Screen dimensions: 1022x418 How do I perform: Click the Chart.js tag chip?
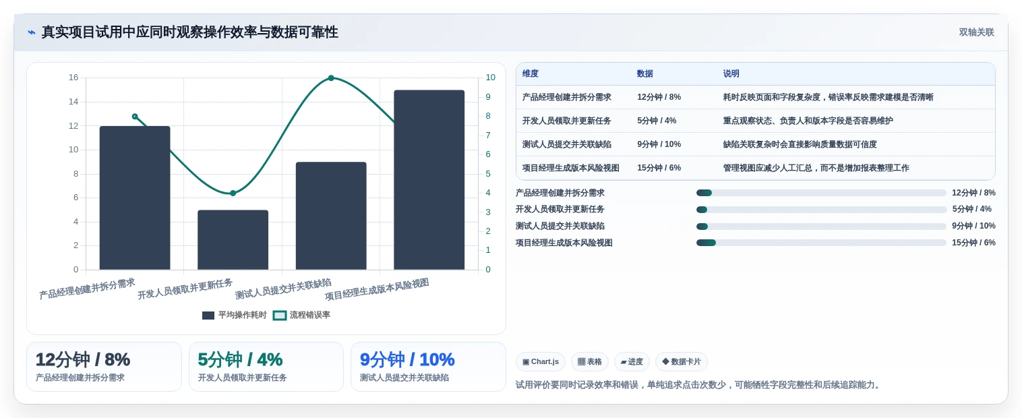[541, 361]
